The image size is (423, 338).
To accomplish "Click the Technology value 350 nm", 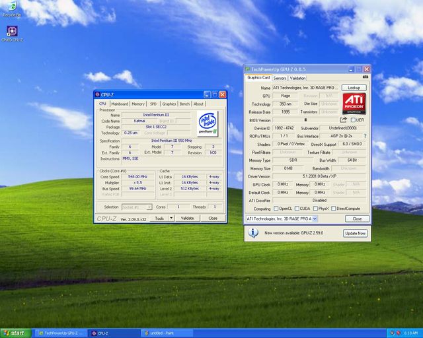I will click(285, 104).
